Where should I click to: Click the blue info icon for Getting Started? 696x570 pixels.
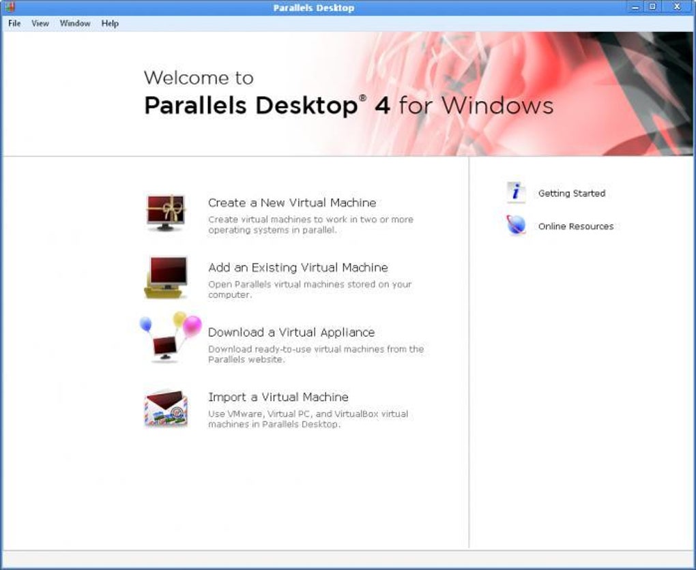click(517, 193)
